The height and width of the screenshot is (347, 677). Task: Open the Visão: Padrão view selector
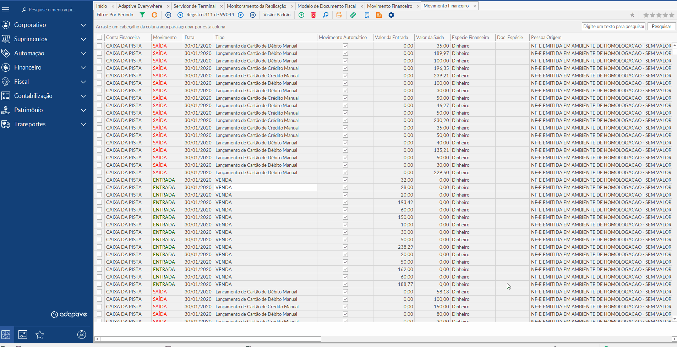click(277, 15)
